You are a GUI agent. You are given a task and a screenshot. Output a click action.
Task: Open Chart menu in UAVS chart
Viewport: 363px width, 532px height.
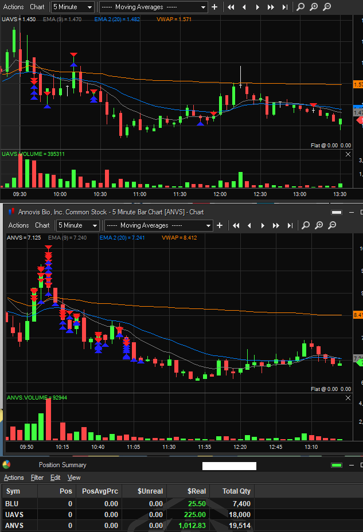[x=37, y=7]
